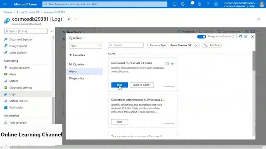Select Favorites in the Queries sidebar
The width and height of the screenshot is (266, 149).
click(77, 55)
